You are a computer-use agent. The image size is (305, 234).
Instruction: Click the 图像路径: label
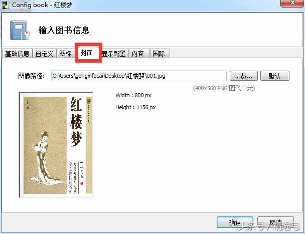tap(31, 76)
